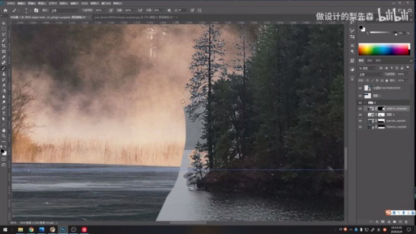Switch to the Channels panel tab
This screenshot has width=416, height=234.
[369, 61]
